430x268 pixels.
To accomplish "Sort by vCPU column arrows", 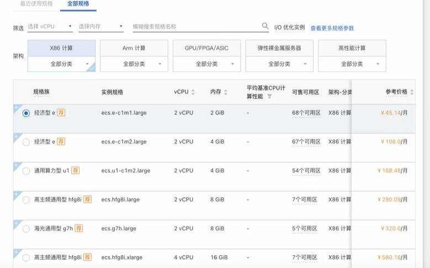I will [193, 92].
